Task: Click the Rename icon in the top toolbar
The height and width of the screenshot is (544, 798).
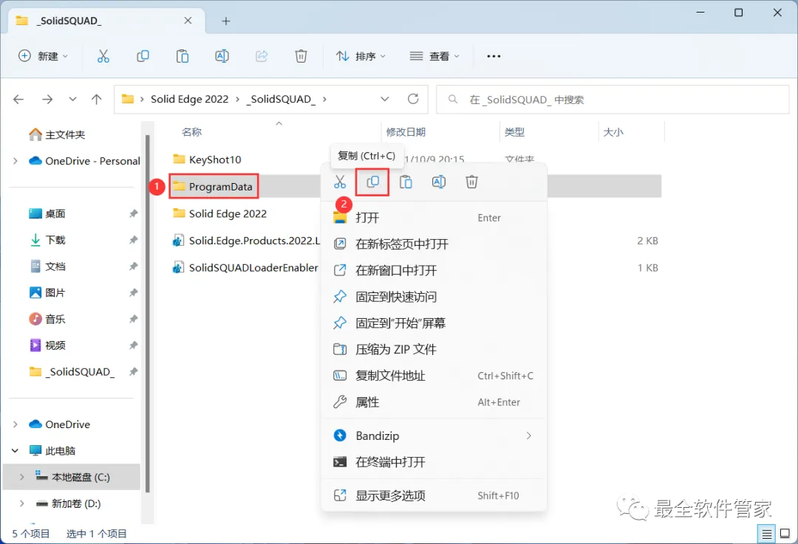Action: (222, 56)
